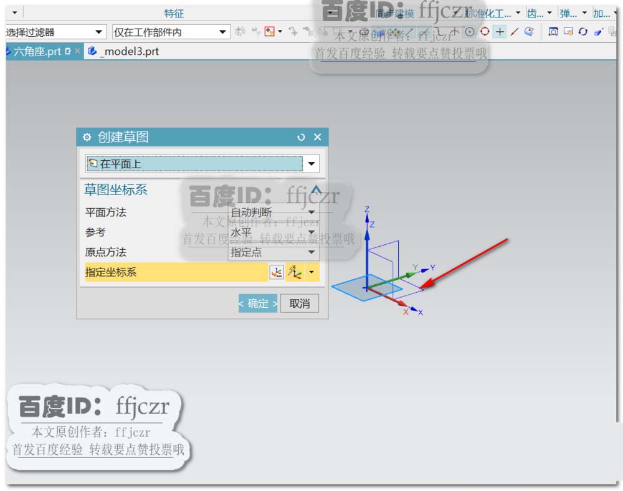Select the 指定坐标系 row

tap(176, 272)
